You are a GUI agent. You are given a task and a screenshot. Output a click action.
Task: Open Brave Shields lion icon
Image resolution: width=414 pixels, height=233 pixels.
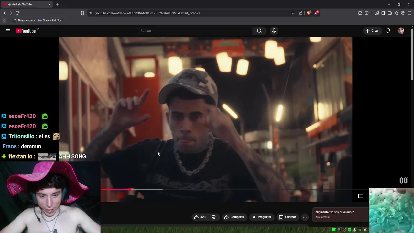coord(309,13)
